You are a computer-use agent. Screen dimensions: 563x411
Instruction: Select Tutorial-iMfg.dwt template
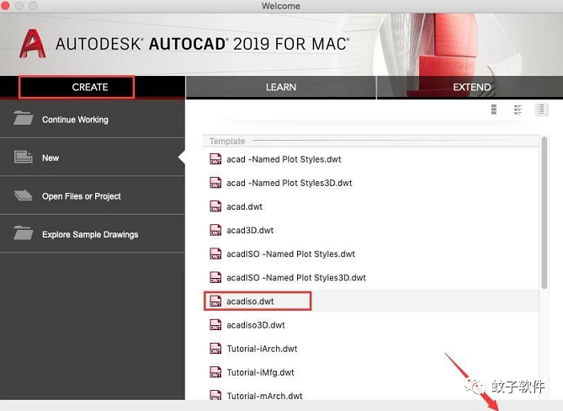click(370, 372)
